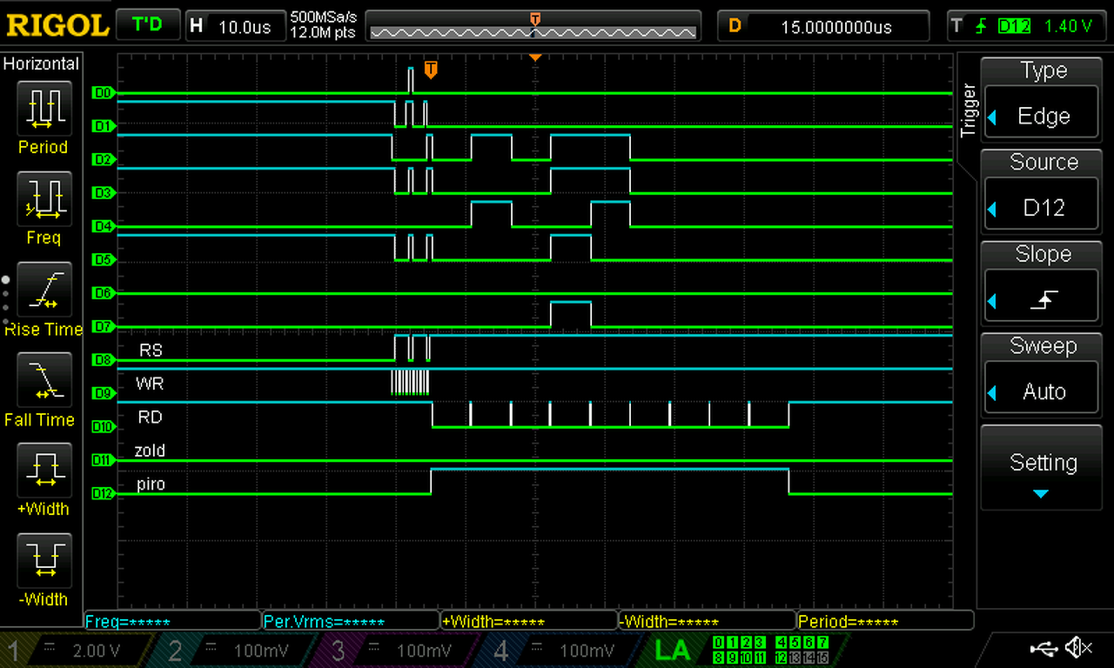This screenshot has width=1114, height=668.
Task: Click the orange trigger position arrow atop grid
Action: (x=535, y=57)
